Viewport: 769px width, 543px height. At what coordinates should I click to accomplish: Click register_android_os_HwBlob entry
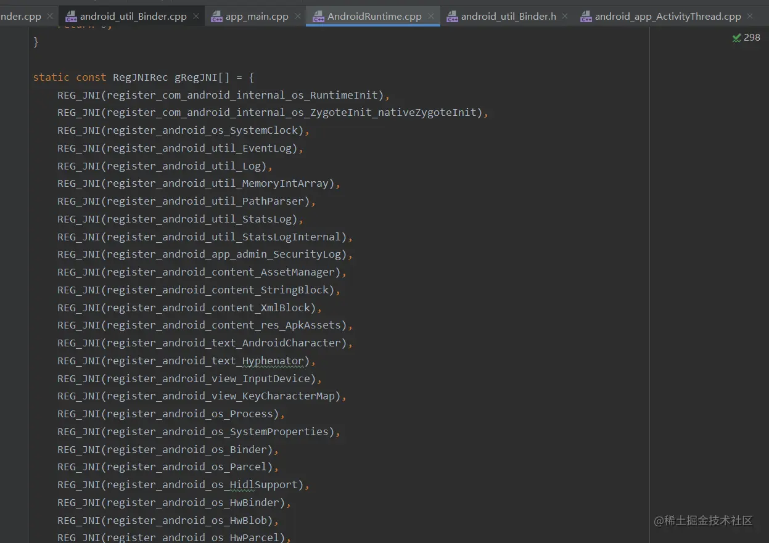pyautogui.click(x=168, y=520)
